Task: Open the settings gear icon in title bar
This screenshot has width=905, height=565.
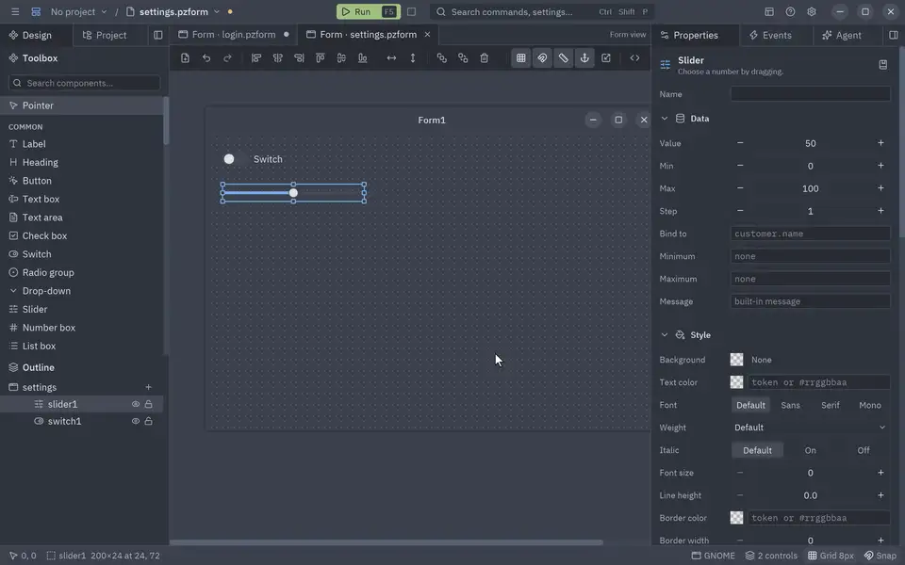Action: (x=812, y=11)
